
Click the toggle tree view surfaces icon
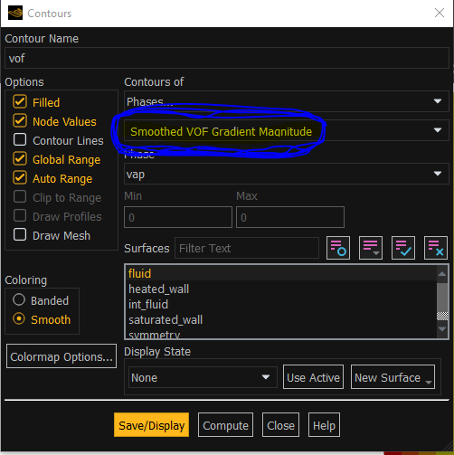click(338, 248)
